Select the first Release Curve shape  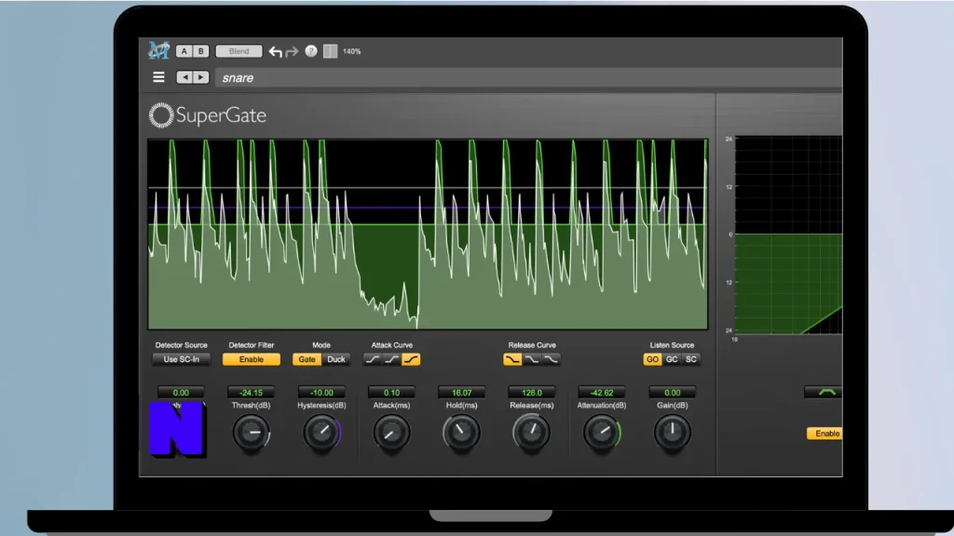[512, 359]
